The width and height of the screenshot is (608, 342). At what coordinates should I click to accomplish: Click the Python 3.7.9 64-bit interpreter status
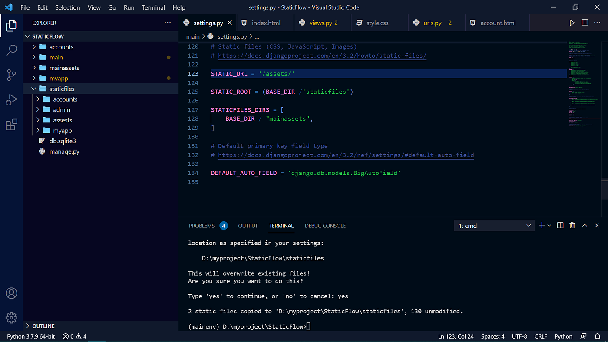[30, 336]
